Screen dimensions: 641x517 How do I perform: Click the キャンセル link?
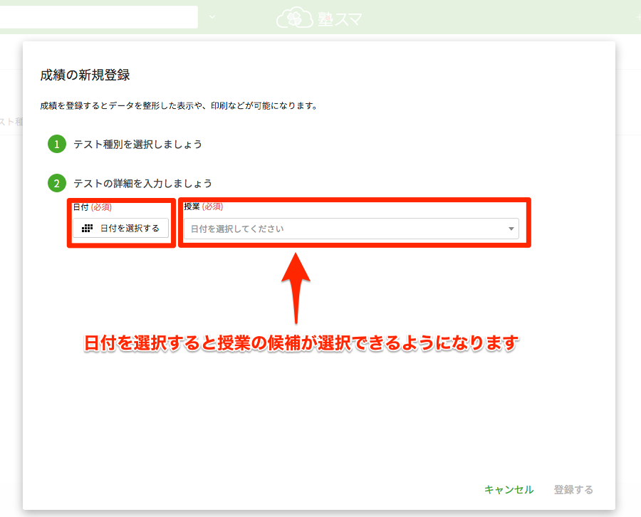coord(509,489)
